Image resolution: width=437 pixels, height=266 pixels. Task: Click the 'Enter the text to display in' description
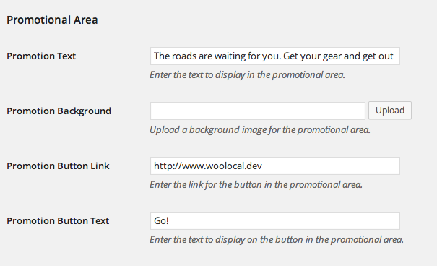click(x=248, y=75)
